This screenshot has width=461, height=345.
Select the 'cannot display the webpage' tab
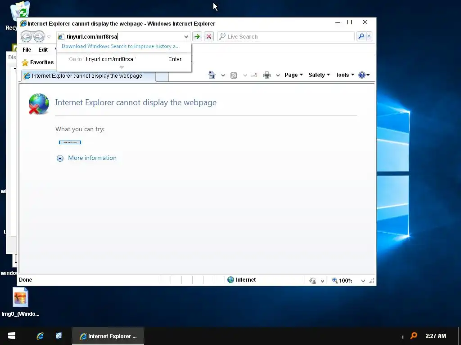88,75
